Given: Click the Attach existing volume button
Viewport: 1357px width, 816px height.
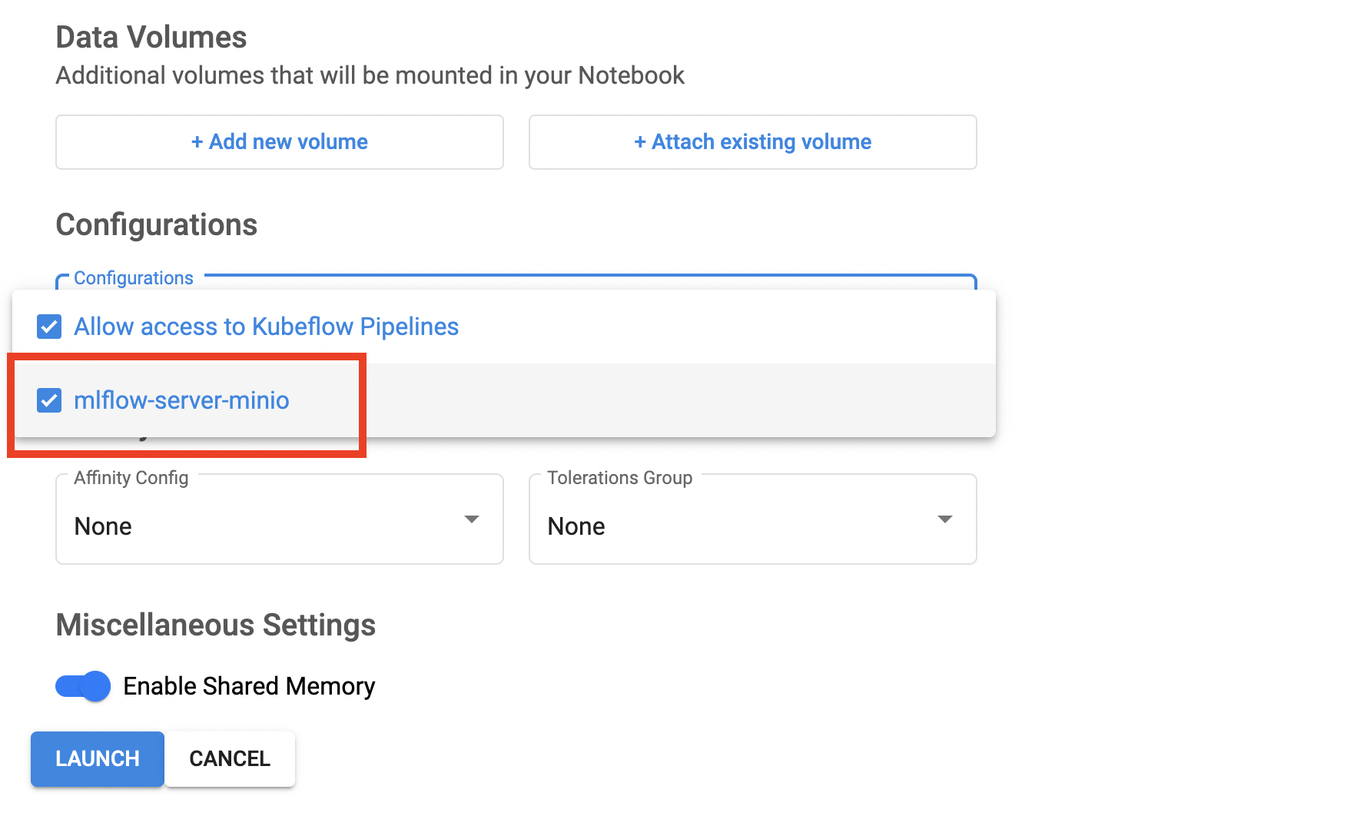Looking at the screenshot, I should tap(752, 142).
